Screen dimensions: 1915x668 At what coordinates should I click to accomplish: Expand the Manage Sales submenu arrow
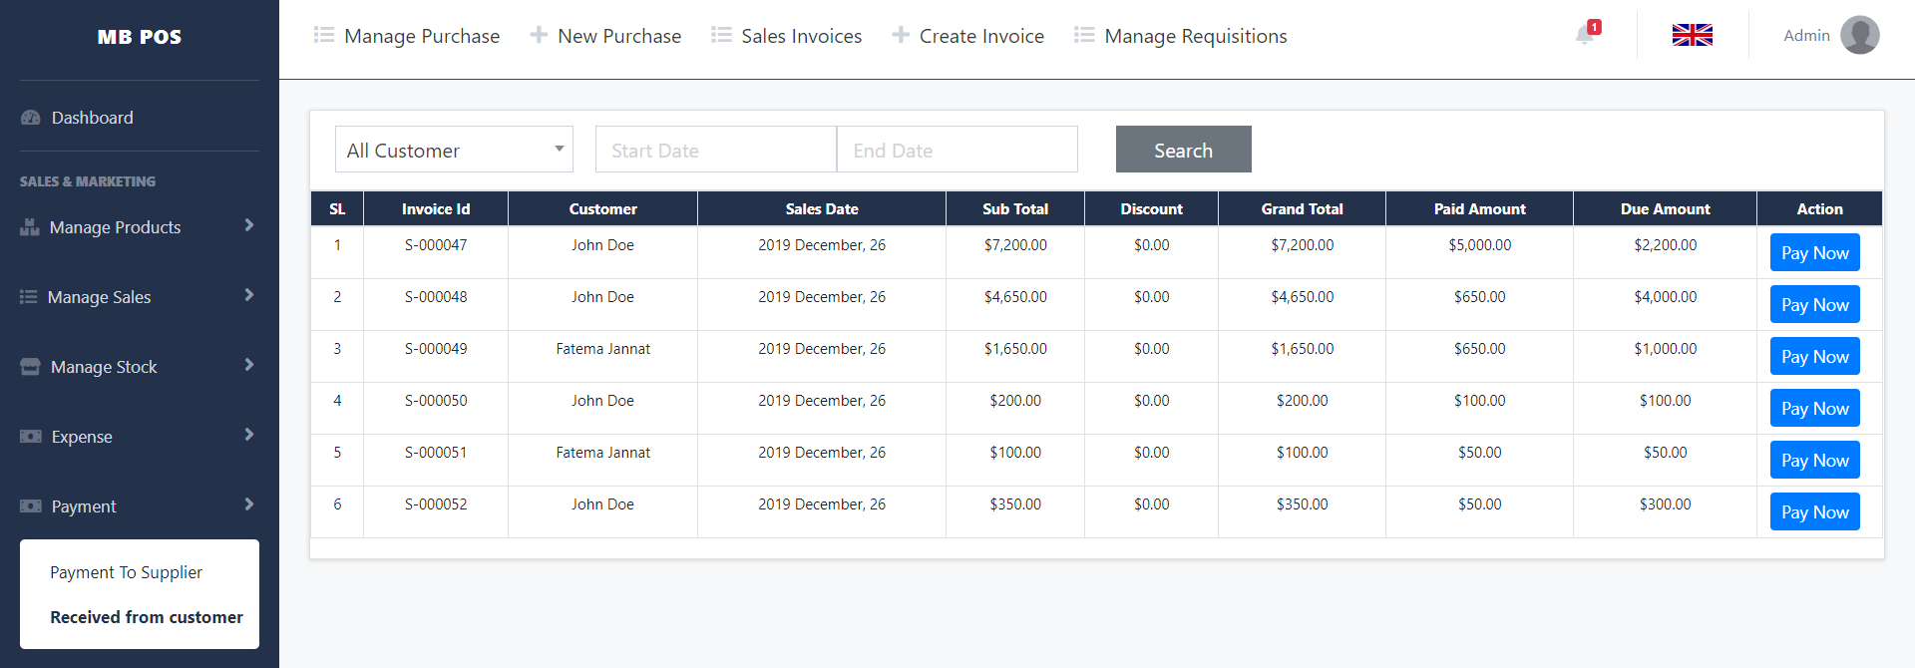coord(248,295)
